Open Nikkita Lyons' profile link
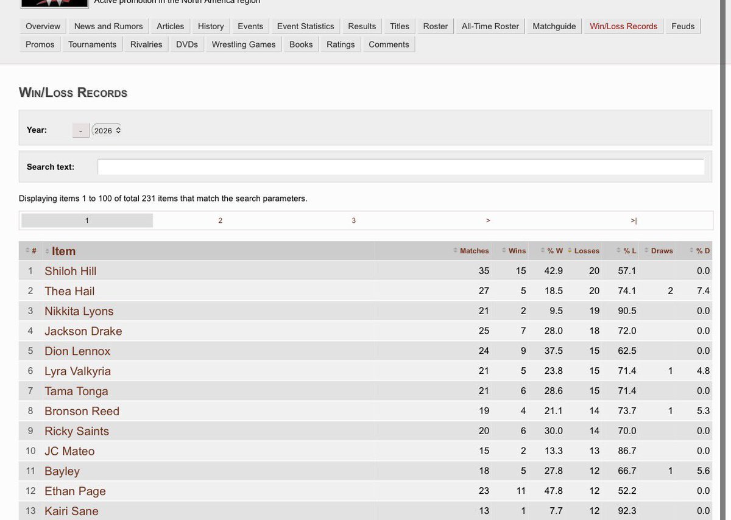The height and width of the screenshot is (520, 731). click(x=79, y=311)
